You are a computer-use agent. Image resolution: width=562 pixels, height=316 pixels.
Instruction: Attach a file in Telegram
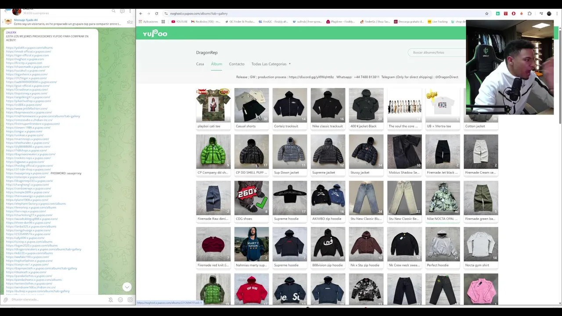pyautogui.click(x=6, y=300)
